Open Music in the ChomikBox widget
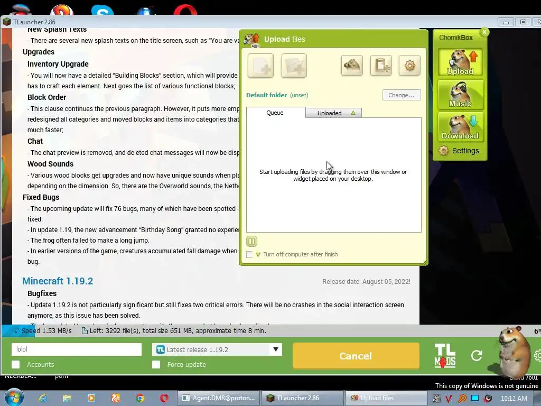Image resolution: width=541 pixels, height=406 pixels. (460, 94)
